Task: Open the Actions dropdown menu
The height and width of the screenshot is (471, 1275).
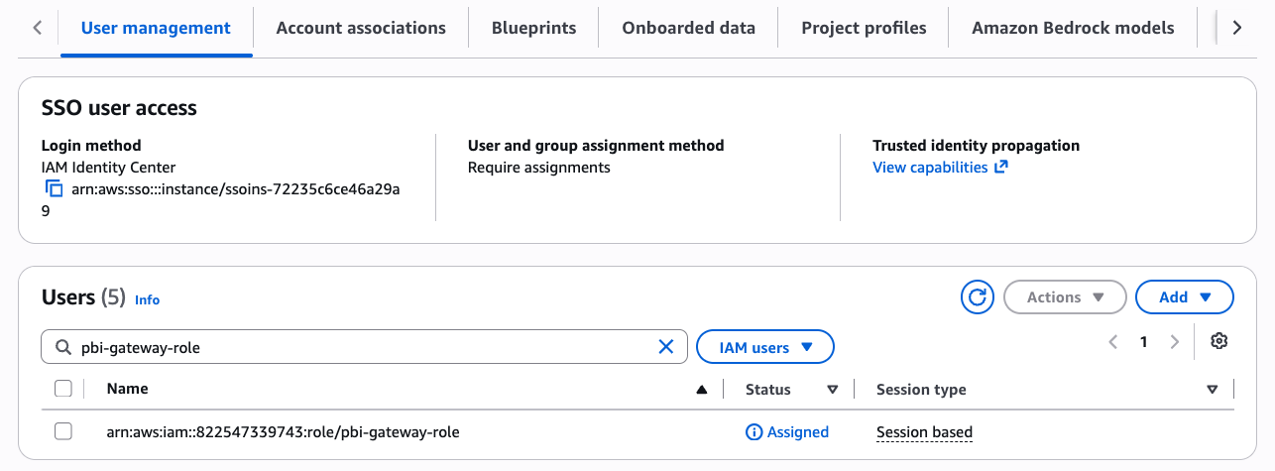Action: [1065, 296]
